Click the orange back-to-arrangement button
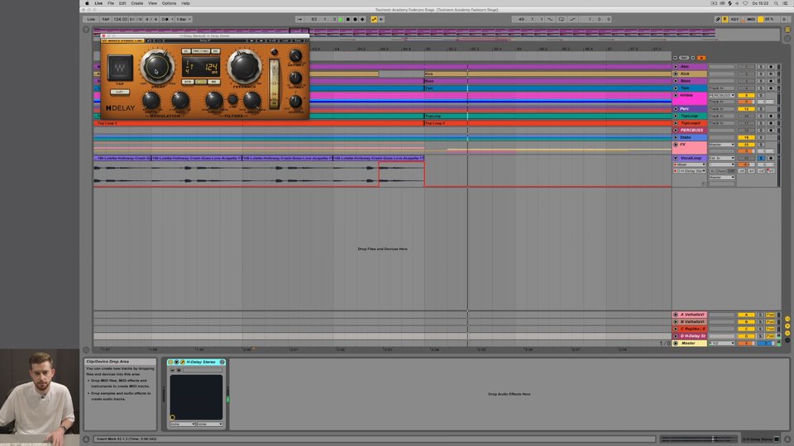 (701, 58)
